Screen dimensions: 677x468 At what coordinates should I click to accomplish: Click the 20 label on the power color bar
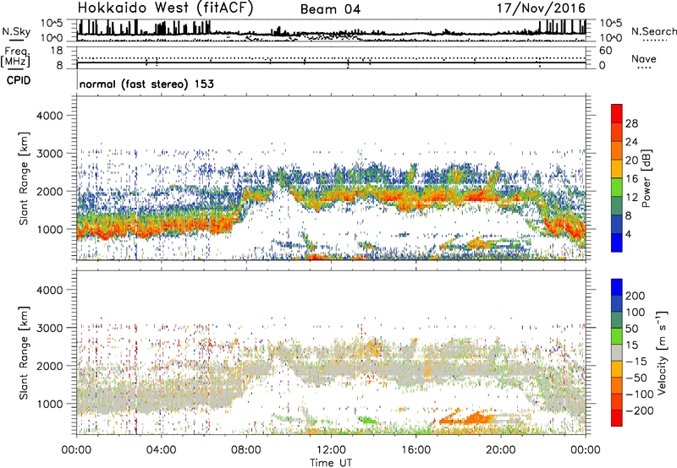pos(631,161)
